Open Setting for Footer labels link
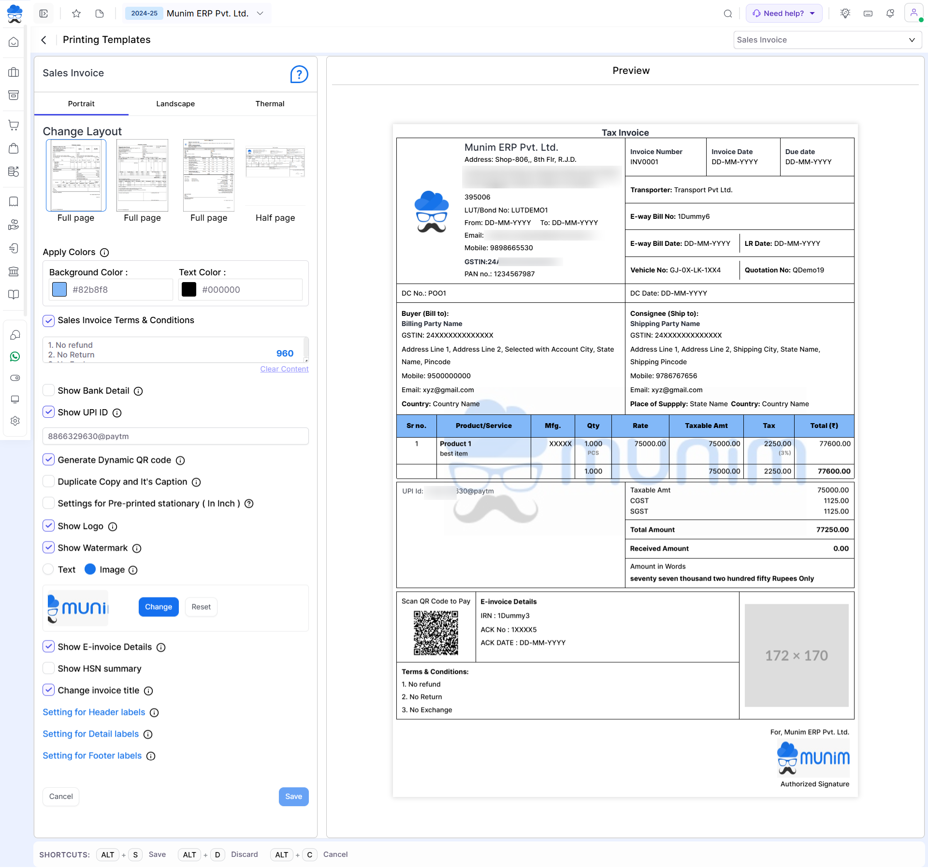The height and width of the screenshot is (868, 928). point(92,756)
